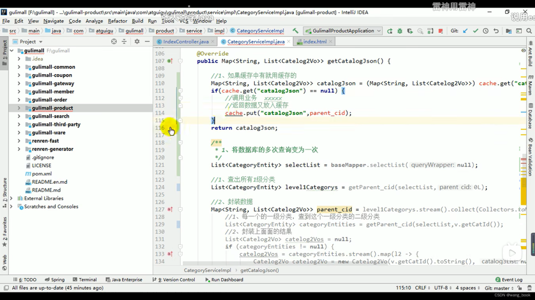The image size is (535, 300).
Task: Expand the gulimall-product module
Action: 19,108
